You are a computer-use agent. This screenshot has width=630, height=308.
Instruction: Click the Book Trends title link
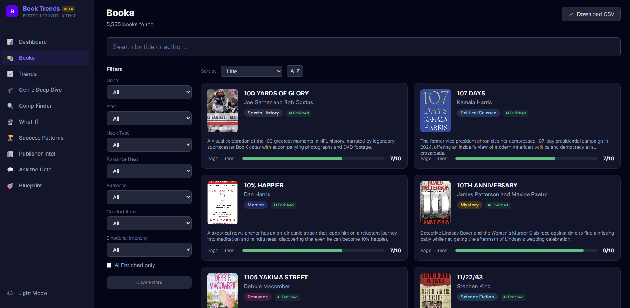tap(41, 8)
